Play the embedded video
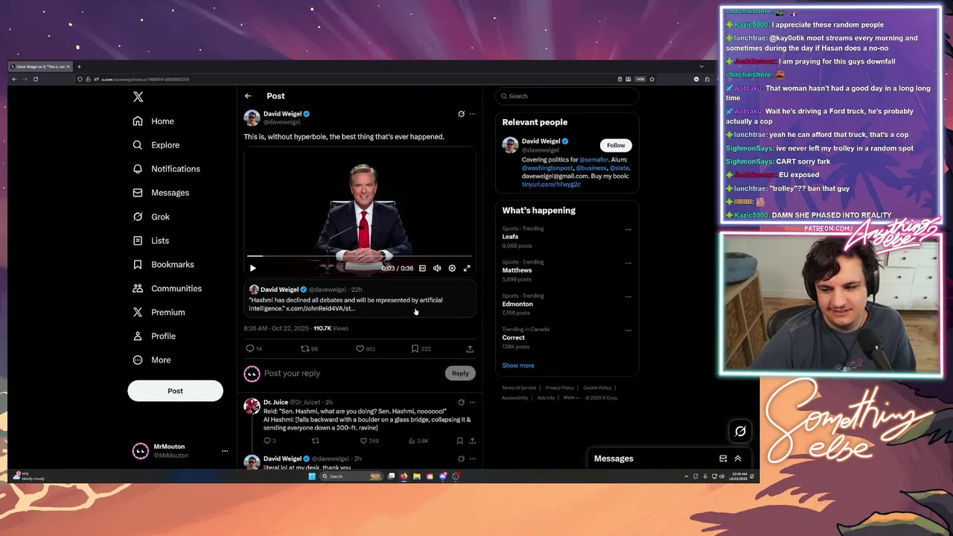The width and height of the screenshot is (953, 536). (252, 268)
